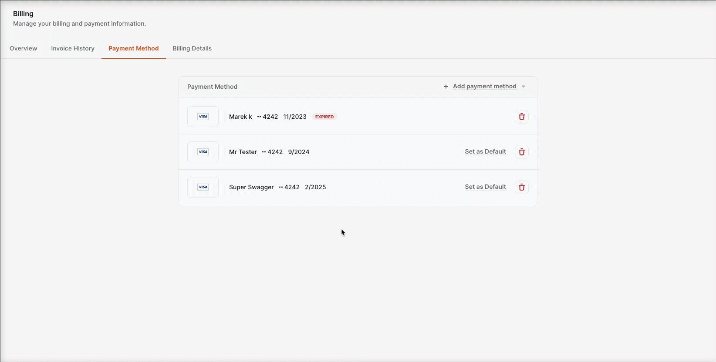Select the Visa logo for Mr Tester
The height and width of the screenshot is (362, 716).
coord(203,152)
